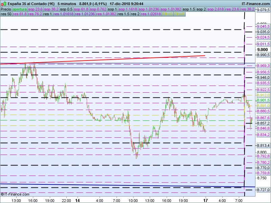Viewport: 271px width, 203px height.
Task: Click the sop 1.01382 indicator label
Action: (x=171, y=9)
